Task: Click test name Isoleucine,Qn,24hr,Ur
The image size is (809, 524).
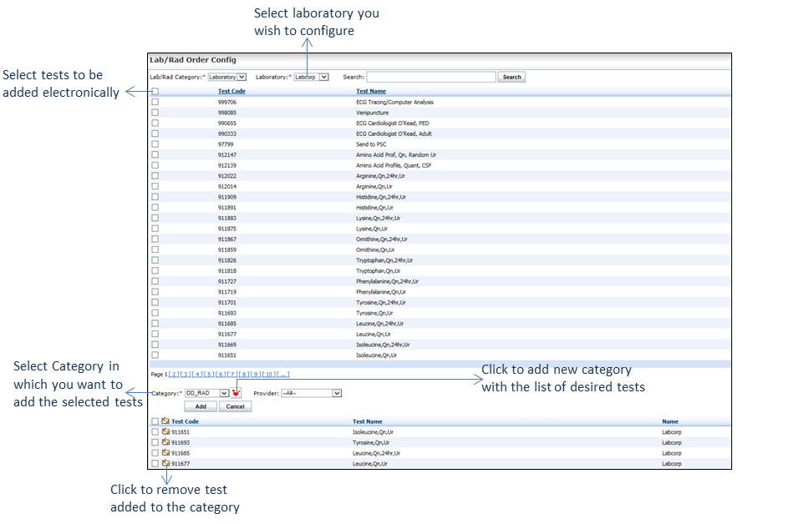Action: click(383, 345)
